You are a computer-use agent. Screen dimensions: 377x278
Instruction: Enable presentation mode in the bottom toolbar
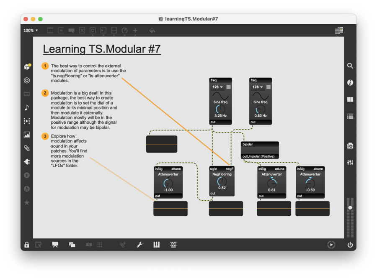point(55,245)
